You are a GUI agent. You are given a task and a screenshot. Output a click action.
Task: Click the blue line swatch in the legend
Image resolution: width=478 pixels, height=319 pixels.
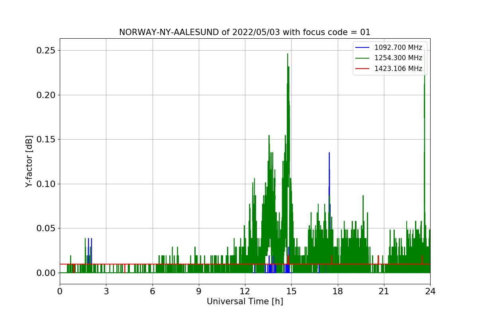pyautogui.click(x=362, y=47)
